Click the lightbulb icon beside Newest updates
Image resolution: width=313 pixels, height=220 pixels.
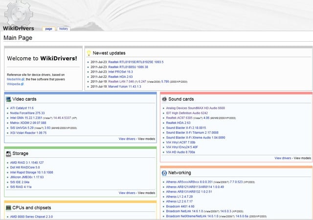tap(89, 53)
